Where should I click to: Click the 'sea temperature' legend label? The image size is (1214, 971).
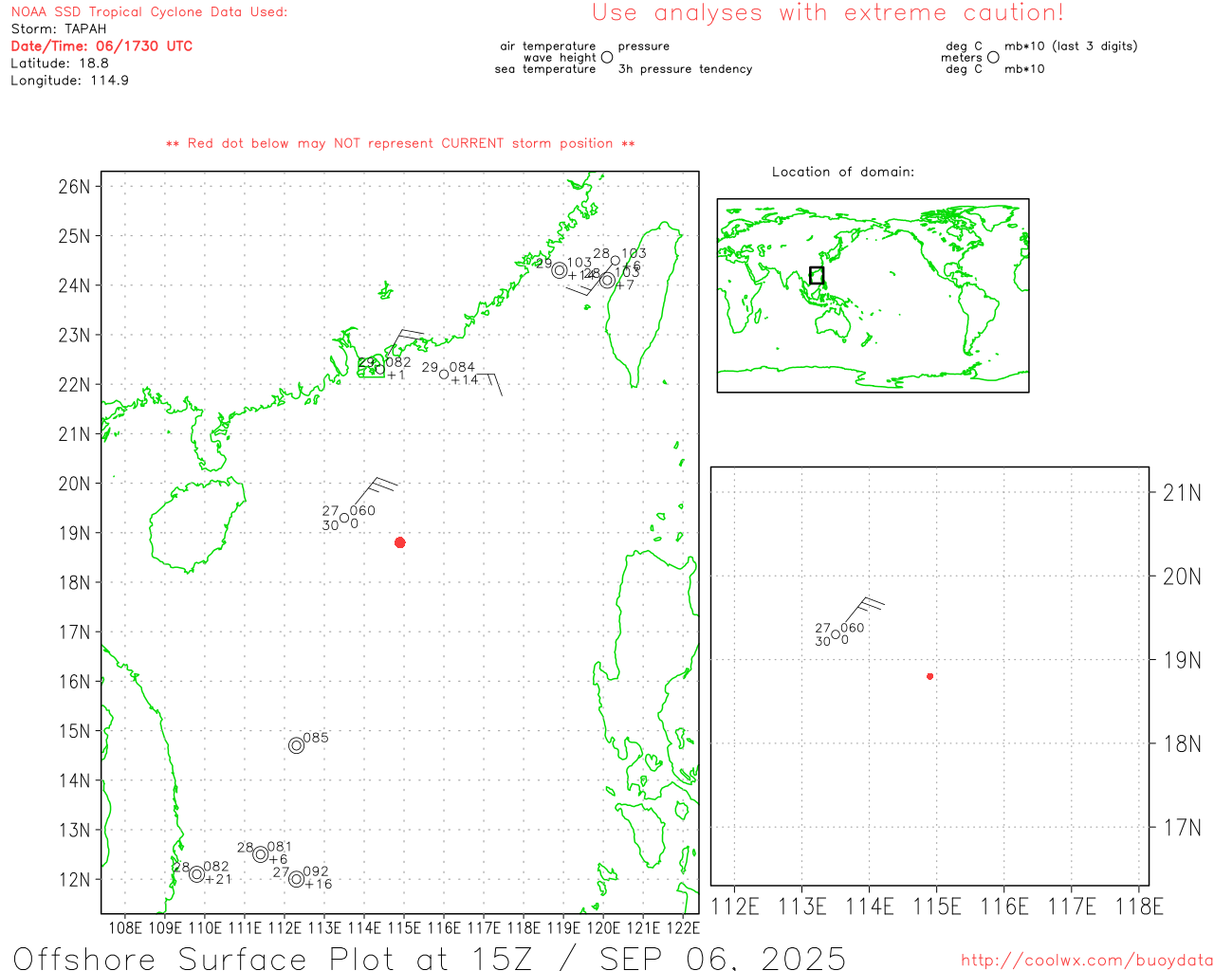[545, 69]
